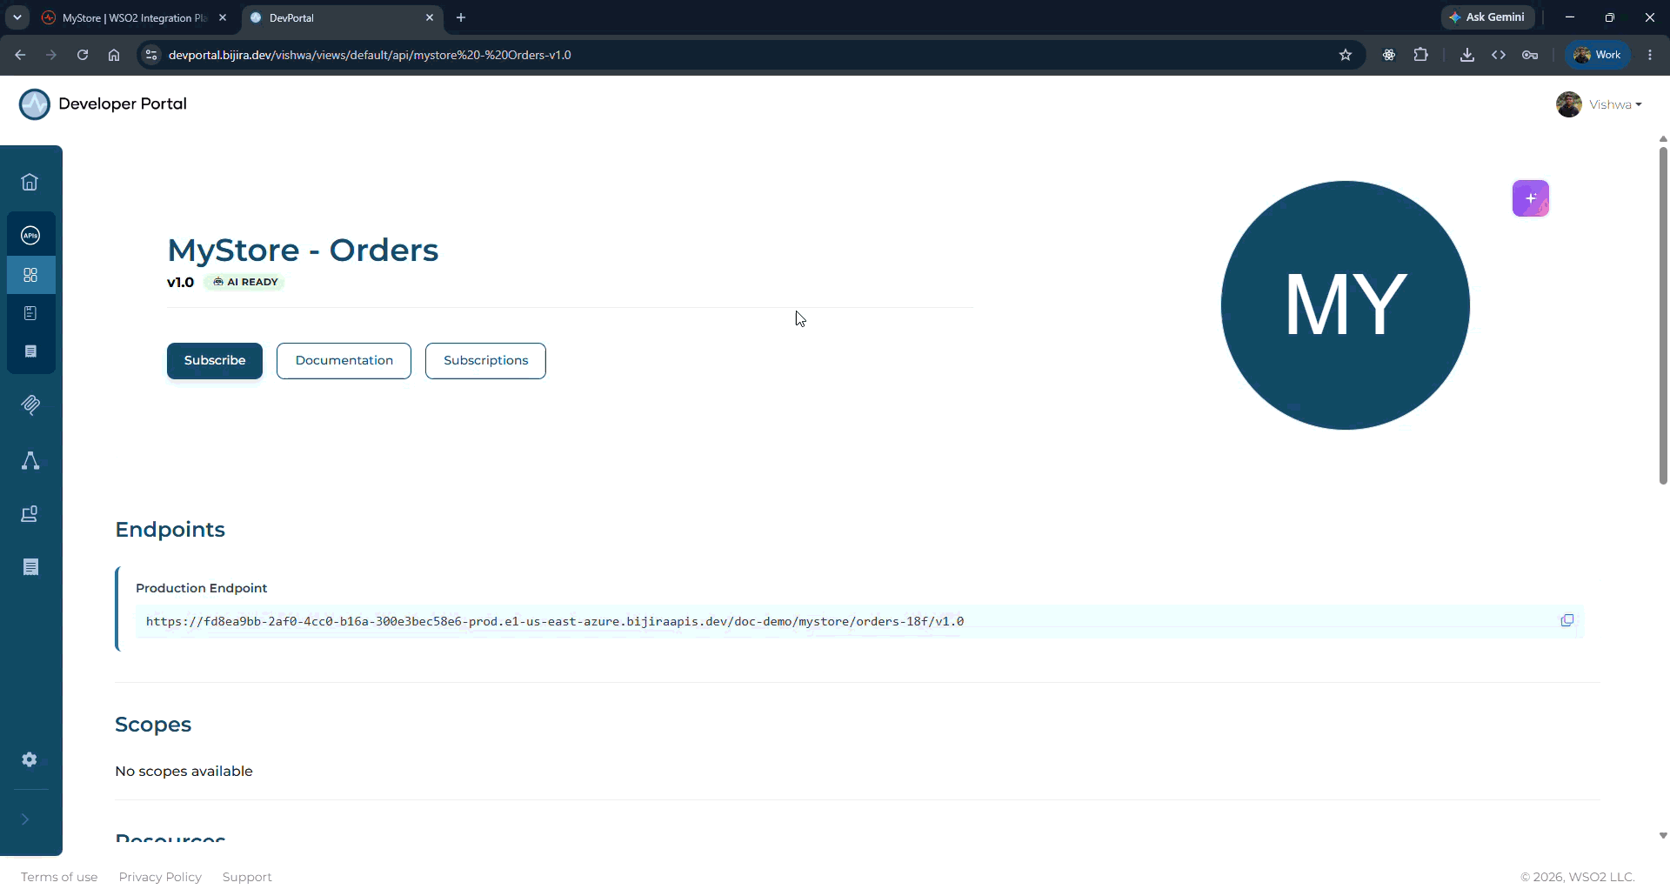Click the No scopes available text
The height and width of the screenshot is (896, 1670).
tap(184, 772)
